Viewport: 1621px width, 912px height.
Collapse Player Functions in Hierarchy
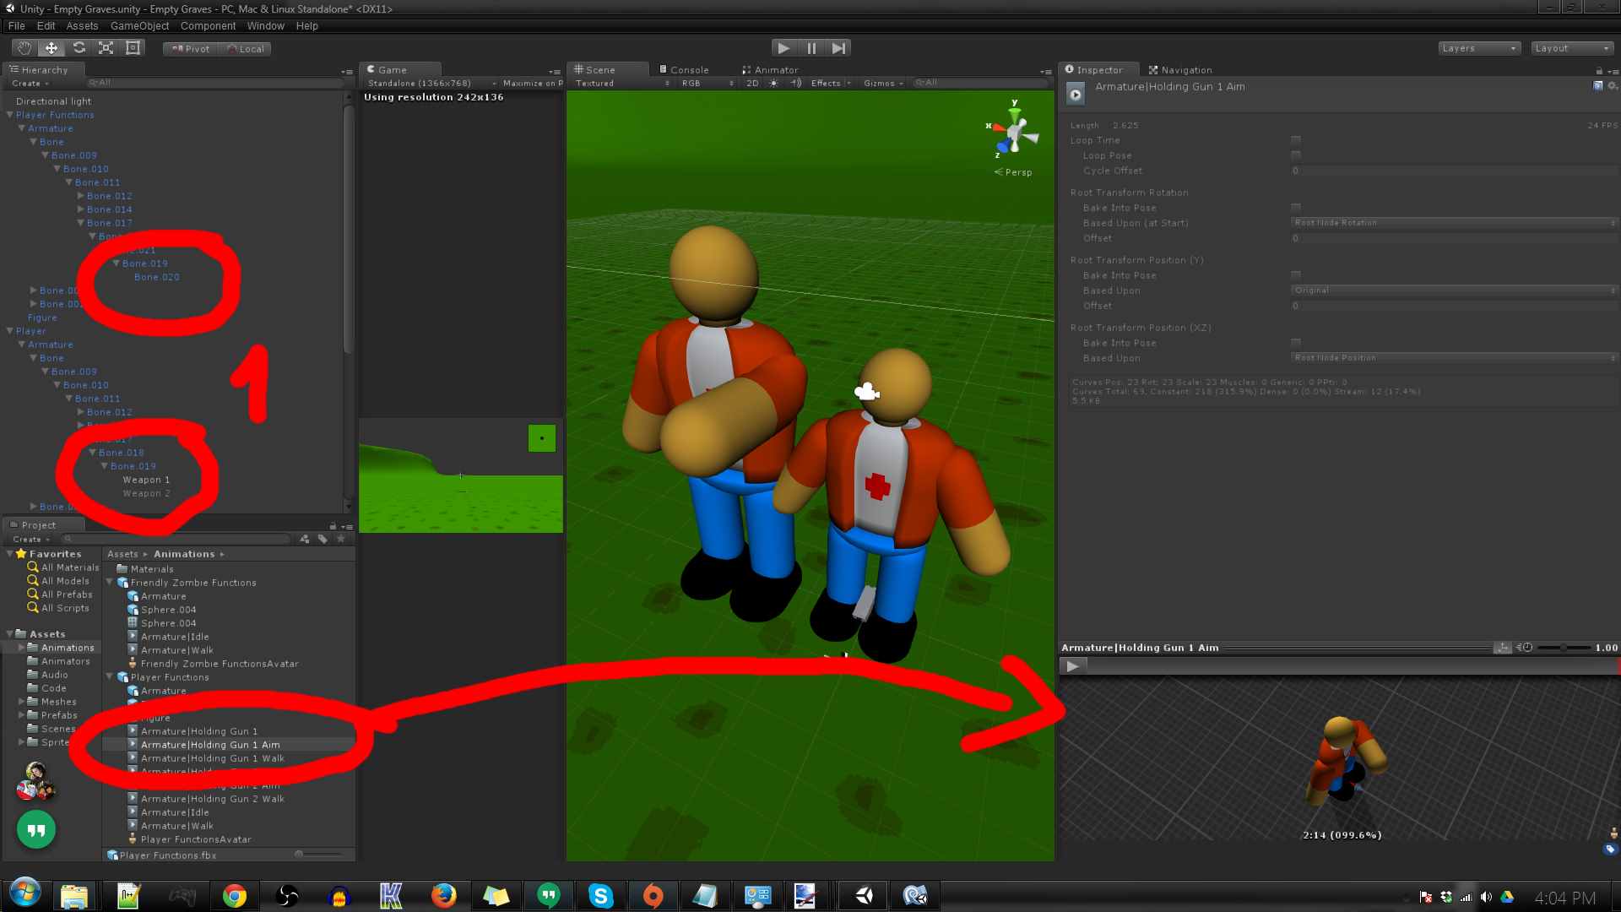(x=10, y=115)
